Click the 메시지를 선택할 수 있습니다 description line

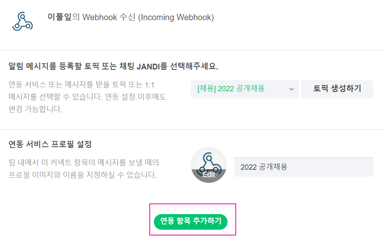point(87,97)
